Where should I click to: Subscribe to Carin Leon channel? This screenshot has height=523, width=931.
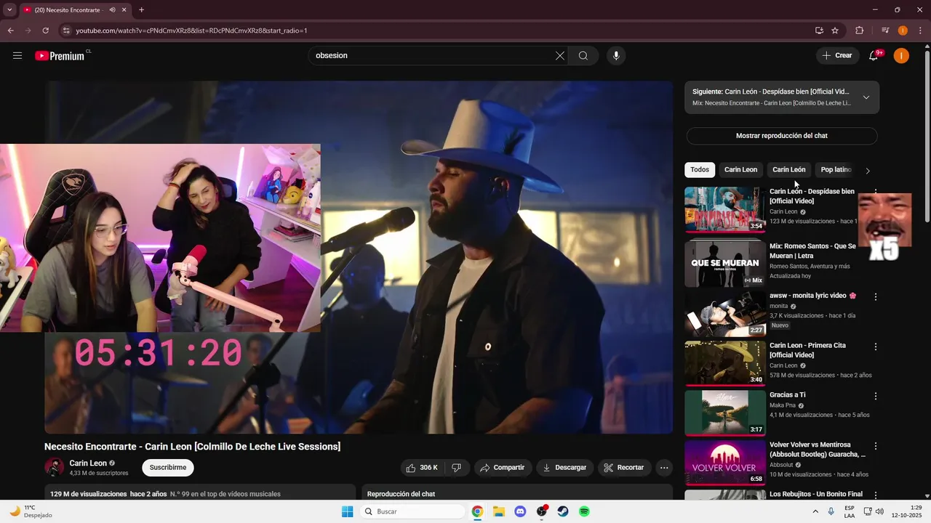(x=168, y=468)
